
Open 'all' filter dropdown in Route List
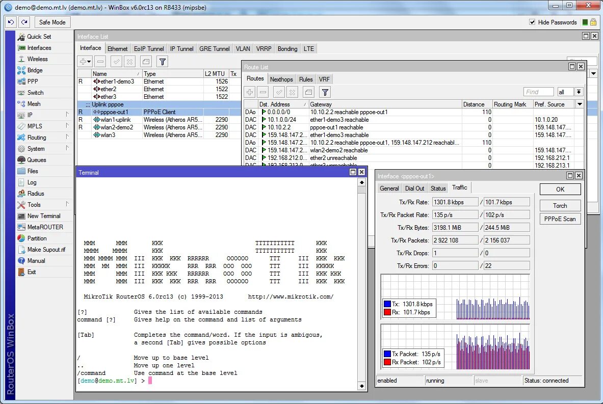579,92
